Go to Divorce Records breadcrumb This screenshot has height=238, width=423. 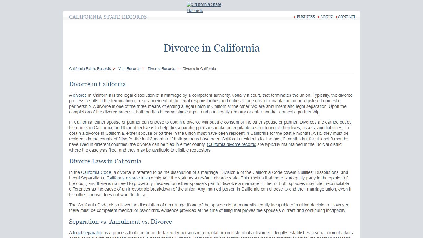pos(161,69)
